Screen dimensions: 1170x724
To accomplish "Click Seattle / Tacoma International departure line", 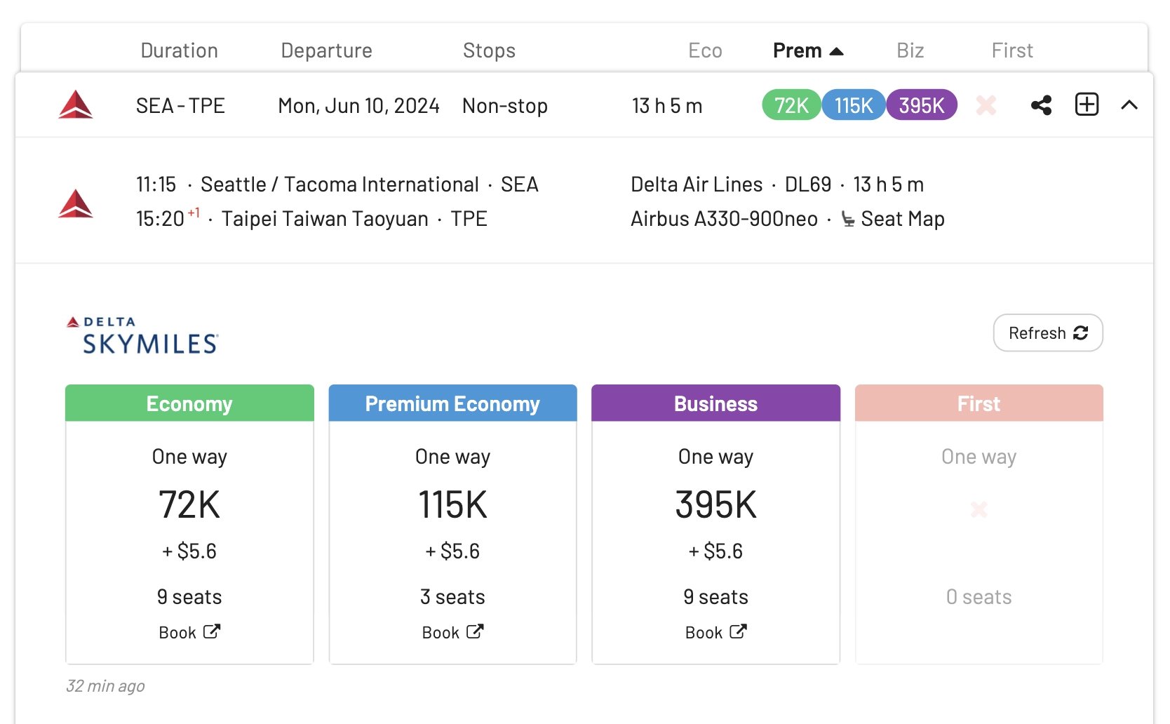I will (x=337, y=185).
